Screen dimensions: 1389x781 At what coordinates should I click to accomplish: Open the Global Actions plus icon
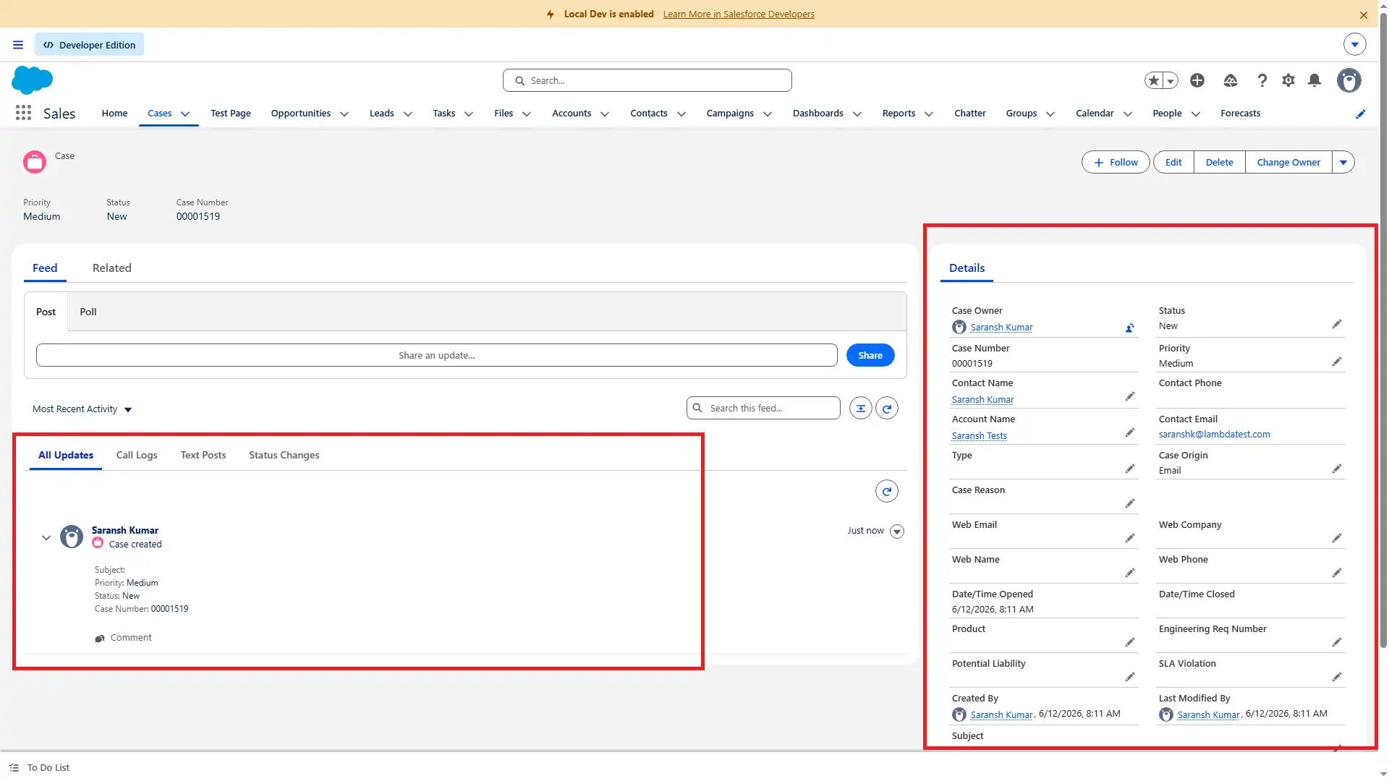1197,80
